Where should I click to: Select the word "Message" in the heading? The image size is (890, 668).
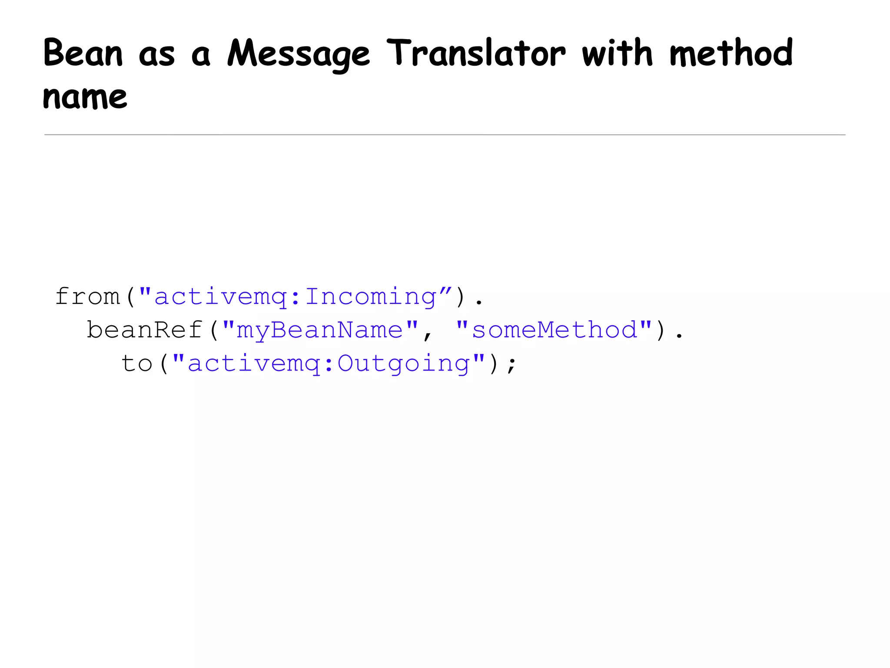298,54
